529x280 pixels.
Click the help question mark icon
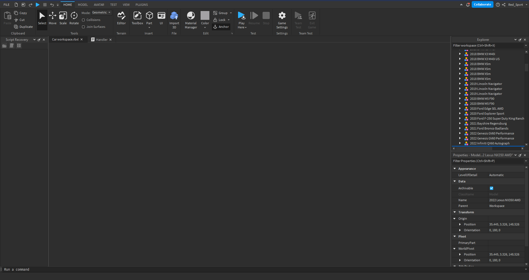498,5
